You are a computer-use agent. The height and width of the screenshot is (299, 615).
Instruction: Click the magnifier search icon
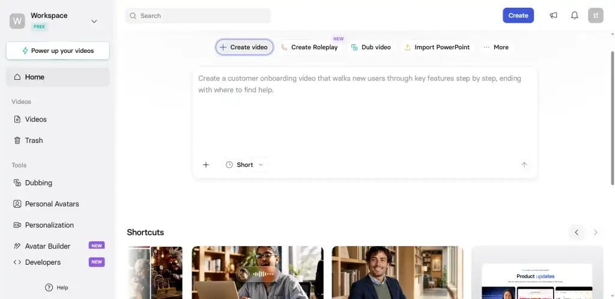pos(133,16)
